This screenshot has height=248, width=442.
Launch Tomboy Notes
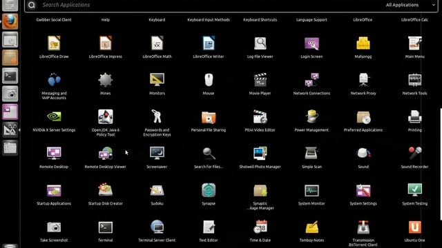coord(311,227)
